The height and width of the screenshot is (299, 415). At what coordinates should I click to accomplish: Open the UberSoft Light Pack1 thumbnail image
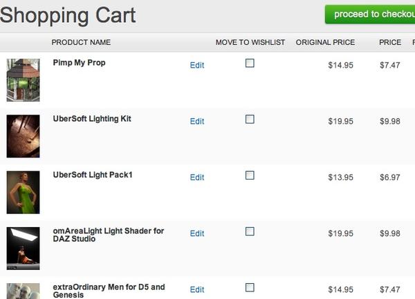pyautogui.click(x=24, y=192)
